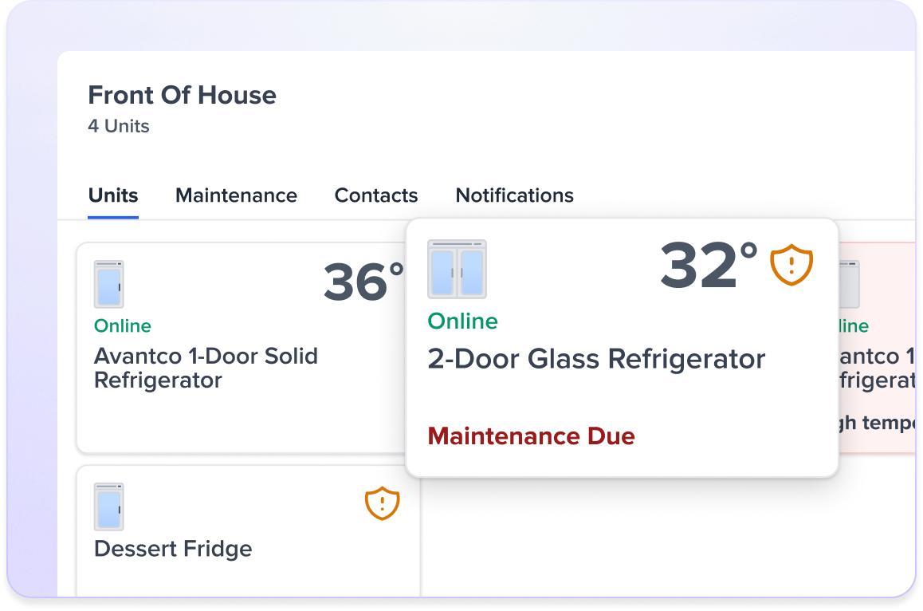Select the refrigerator icon on the right-edge unit card
The height and width of the screenshot is (611, 923).
(x=848, y=285)
